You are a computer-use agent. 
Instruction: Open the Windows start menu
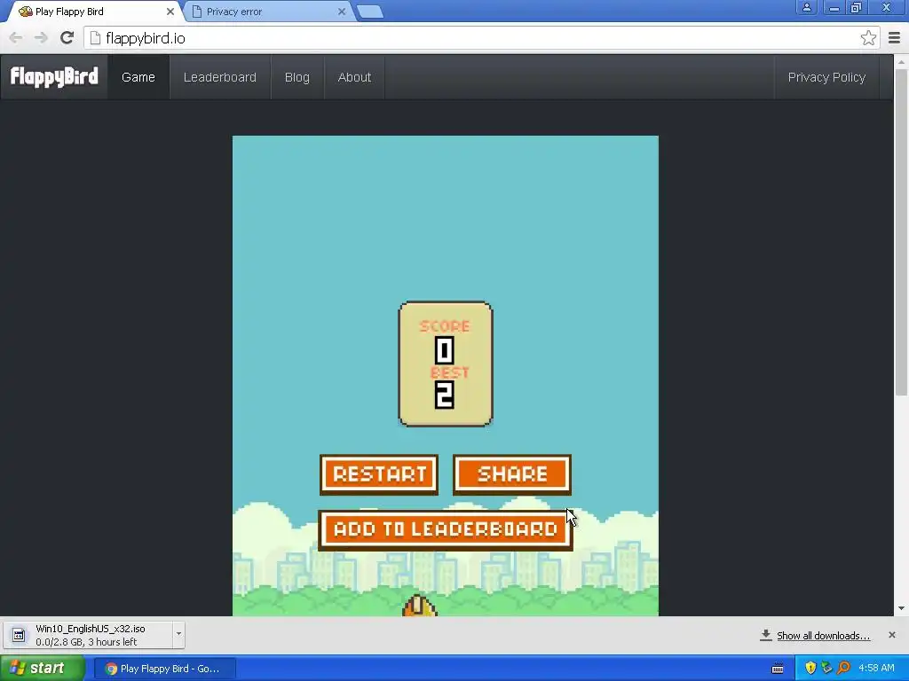[43, 669]
